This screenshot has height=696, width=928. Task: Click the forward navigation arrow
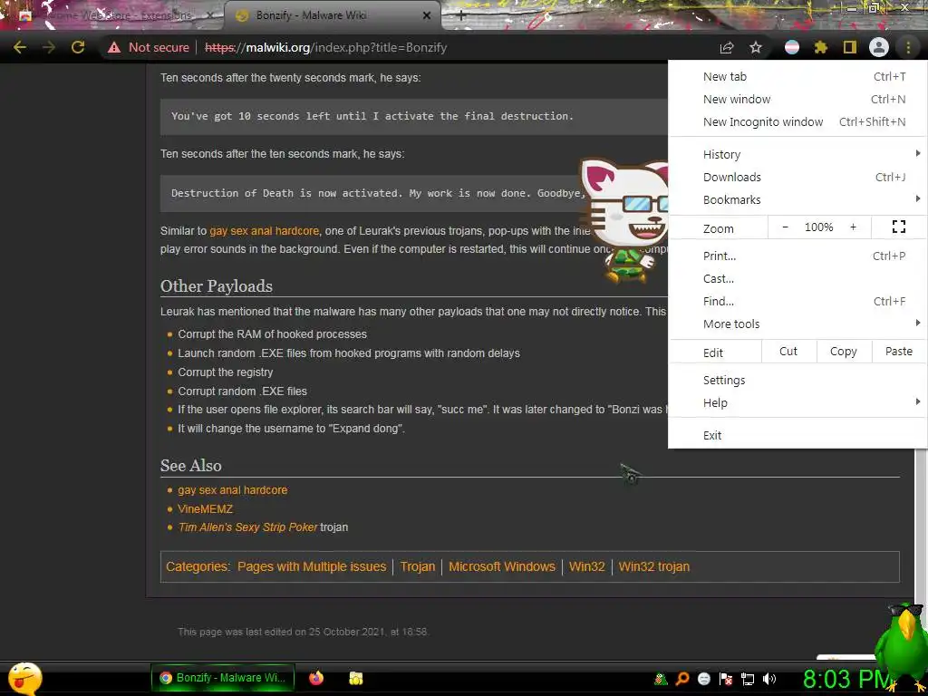(x=49, y=47)
